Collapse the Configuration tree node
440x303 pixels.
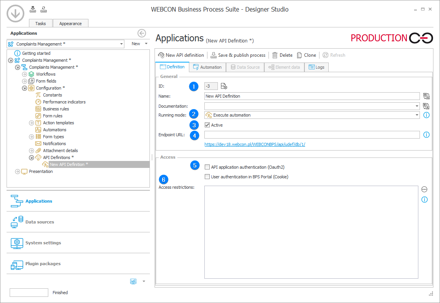tap(24, 88)
